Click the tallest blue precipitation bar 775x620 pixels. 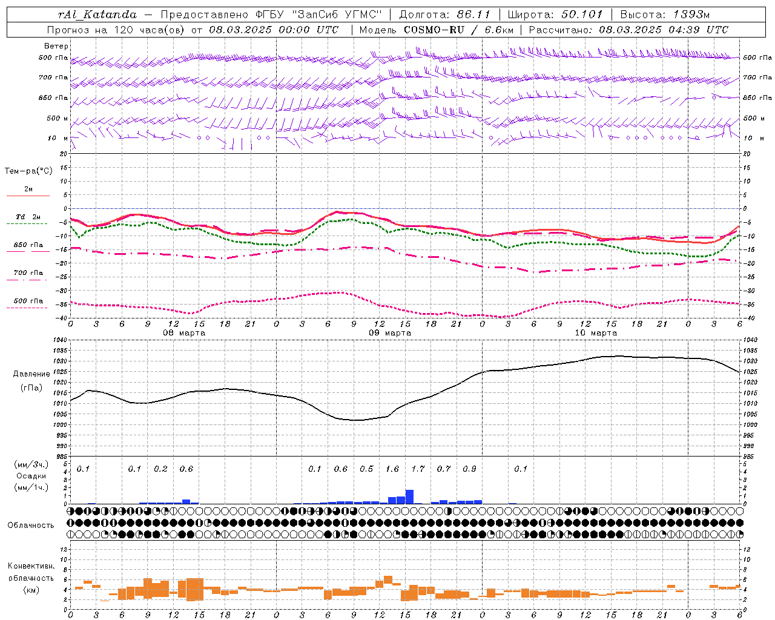point(409,496)
